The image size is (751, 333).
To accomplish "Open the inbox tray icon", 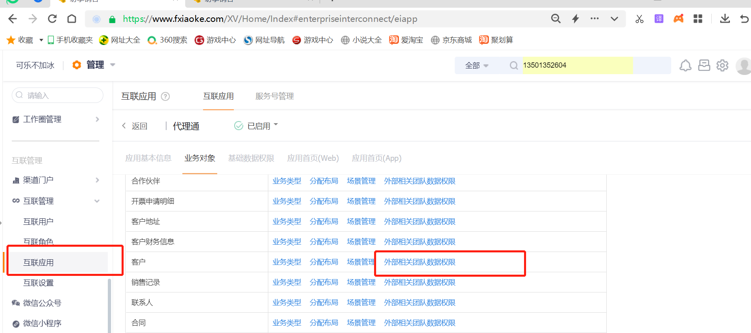I will (x=704, y=65).
